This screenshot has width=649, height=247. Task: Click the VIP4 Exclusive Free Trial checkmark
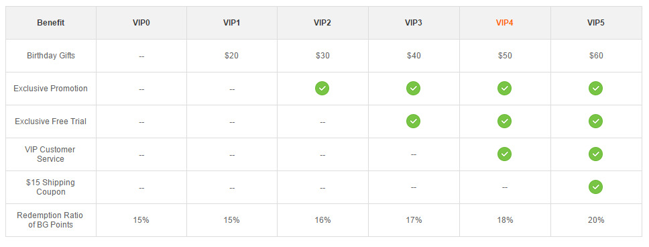pyautogui.click(x=504, y=121)
